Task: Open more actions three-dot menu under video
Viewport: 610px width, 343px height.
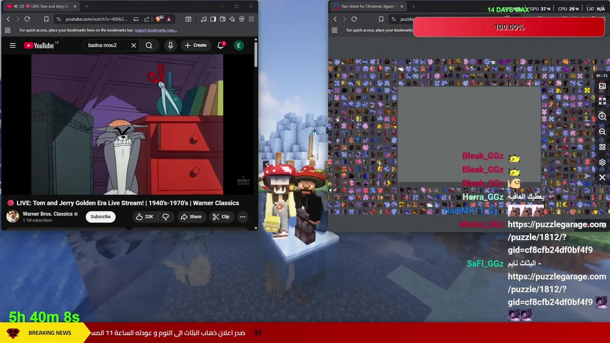Action: coord(243,217)
